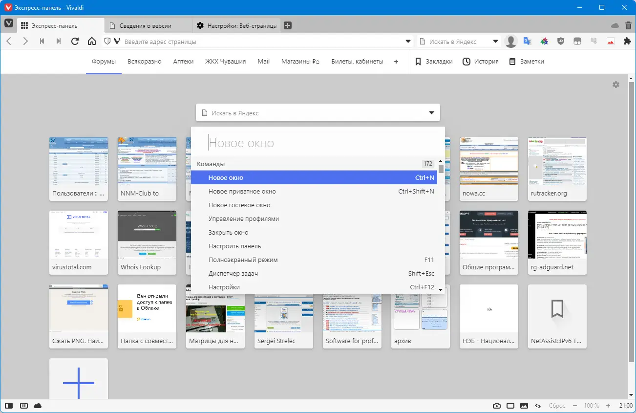This screenshot has height=413, width=636.
Task: Choose Управление профилями command
Action: click(x=315, y=218)
